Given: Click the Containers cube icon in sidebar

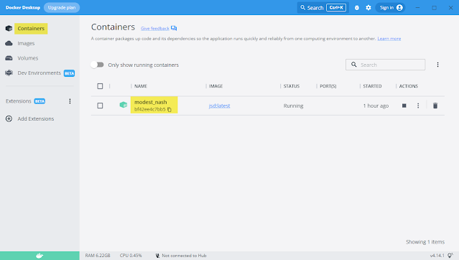Looking at the screenshot, I should [x=9, y=29].
